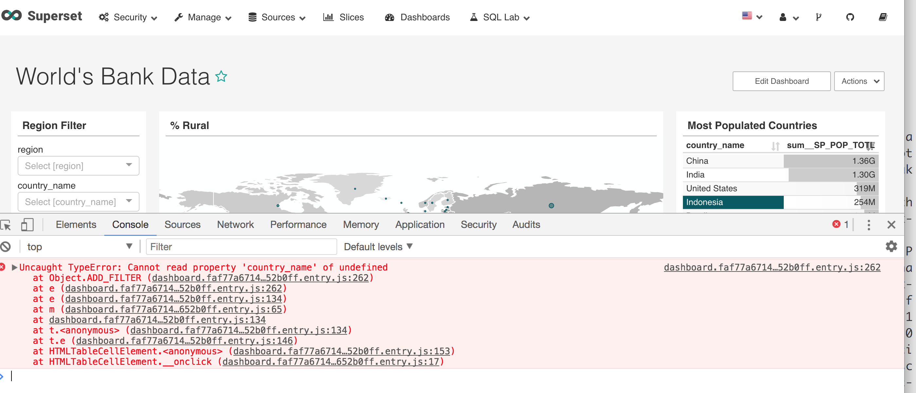Open the SQL Lab menu

[499, 17]
